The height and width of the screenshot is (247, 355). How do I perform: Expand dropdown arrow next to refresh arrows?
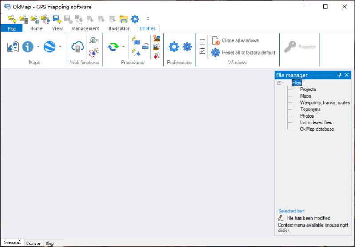pyautogui.click(x=124, y=47)
